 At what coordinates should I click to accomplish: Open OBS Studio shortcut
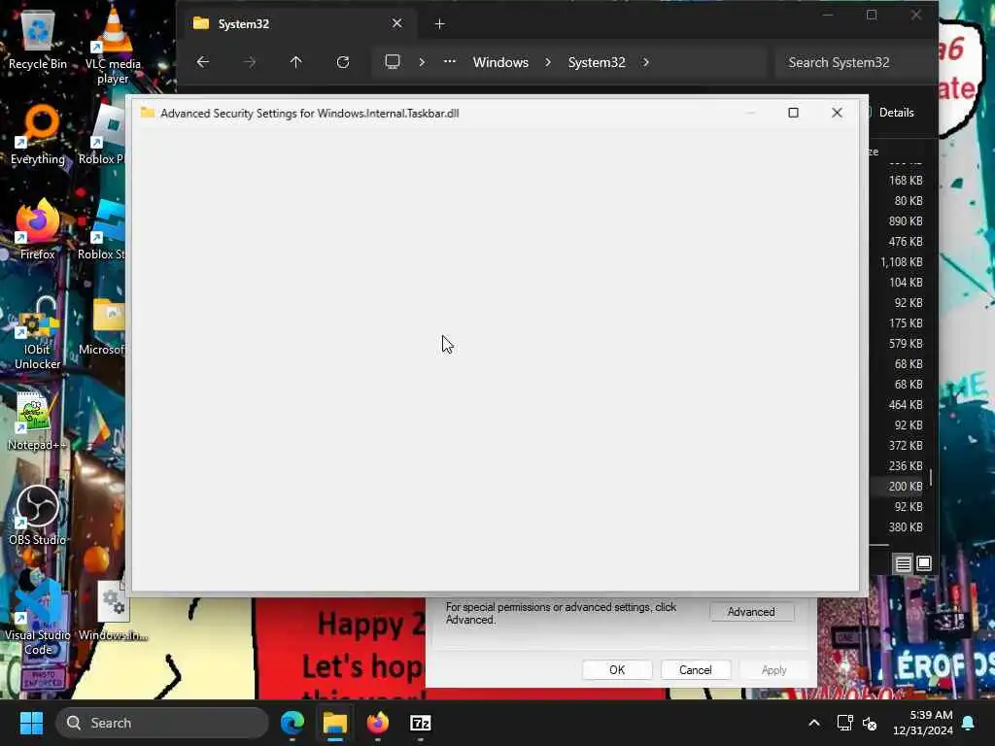tap(38, 515)
